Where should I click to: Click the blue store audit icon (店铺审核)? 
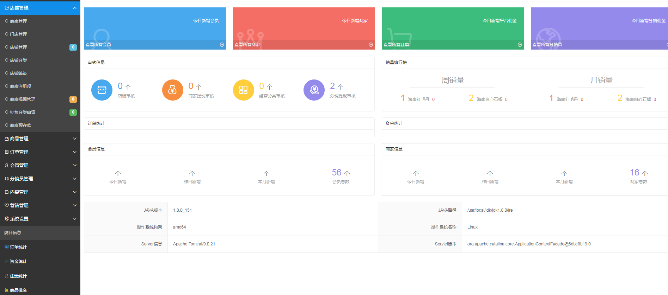(102, 90)
